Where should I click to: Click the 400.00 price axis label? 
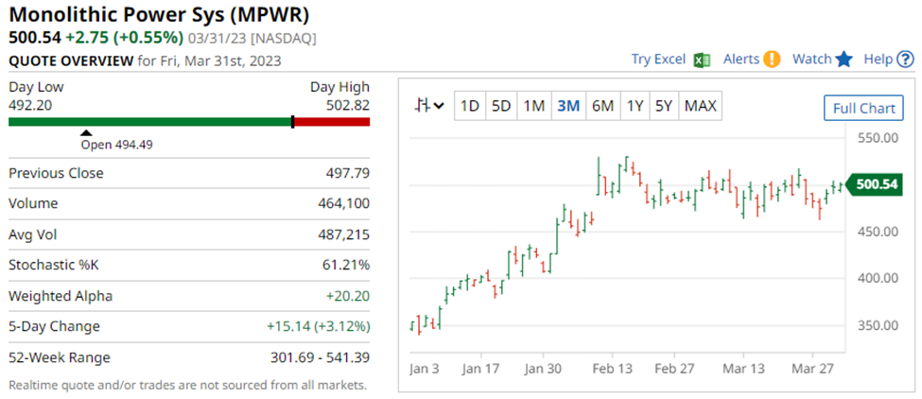(878, 279)
